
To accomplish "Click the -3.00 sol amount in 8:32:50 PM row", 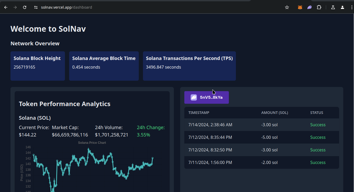I will tap(269, 150).
